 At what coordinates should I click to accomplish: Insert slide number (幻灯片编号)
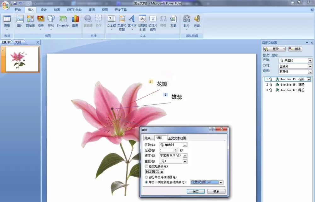pyautogui.click(x=153, y=23)
